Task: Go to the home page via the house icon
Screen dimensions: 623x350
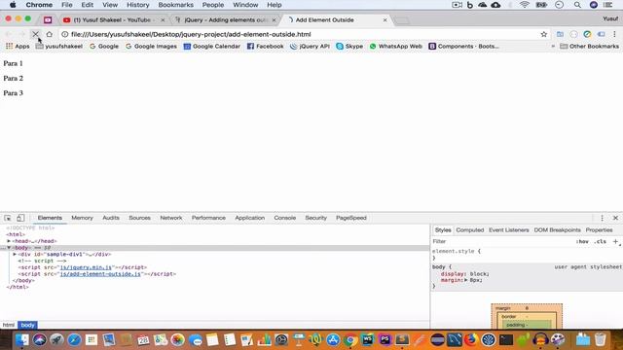Action: 50,34
